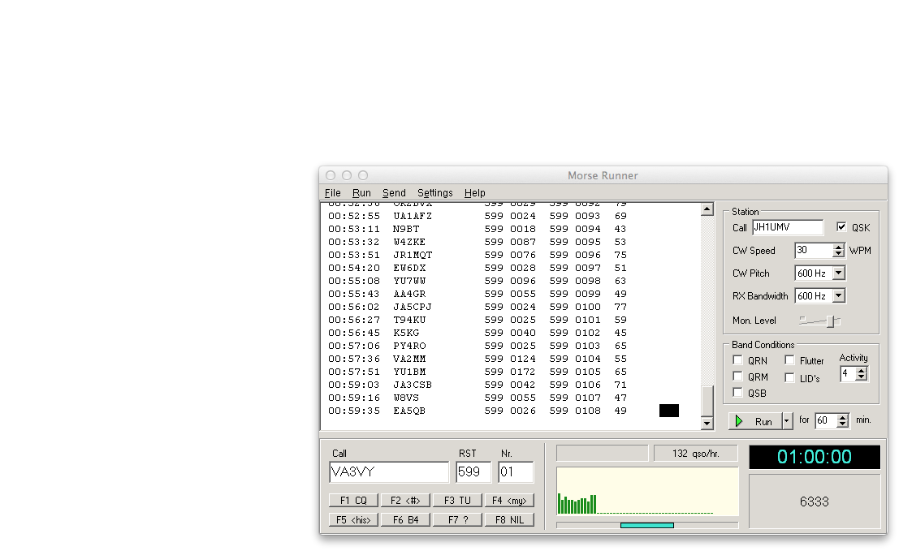899x551 pixels.
Task: Enable the QRM checkbox
Action: pyautogui.click(x=737, y=377)
